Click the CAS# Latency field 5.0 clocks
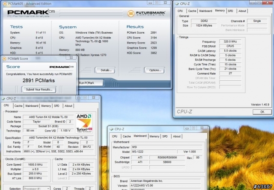The width and height of the screenshot is (274, 190). click(x=230, y=51)
